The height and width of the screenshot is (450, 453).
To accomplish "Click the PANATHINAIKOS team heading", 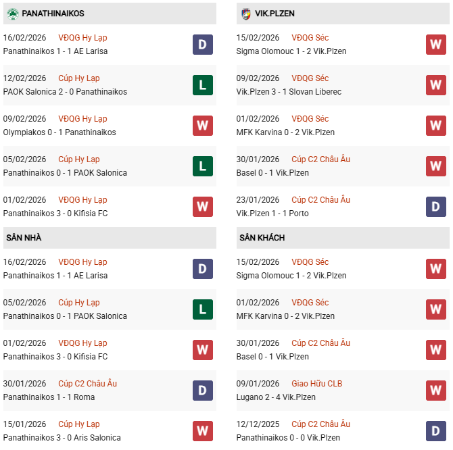I will pos(53,14).
